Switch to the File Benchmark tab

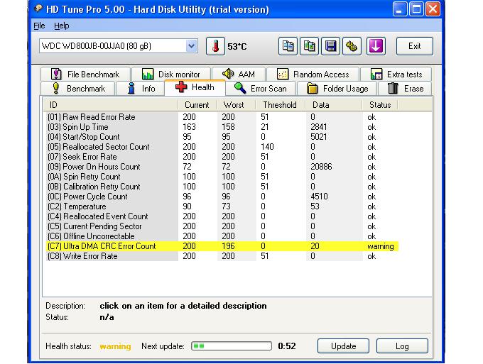click(x=85, y=75)
